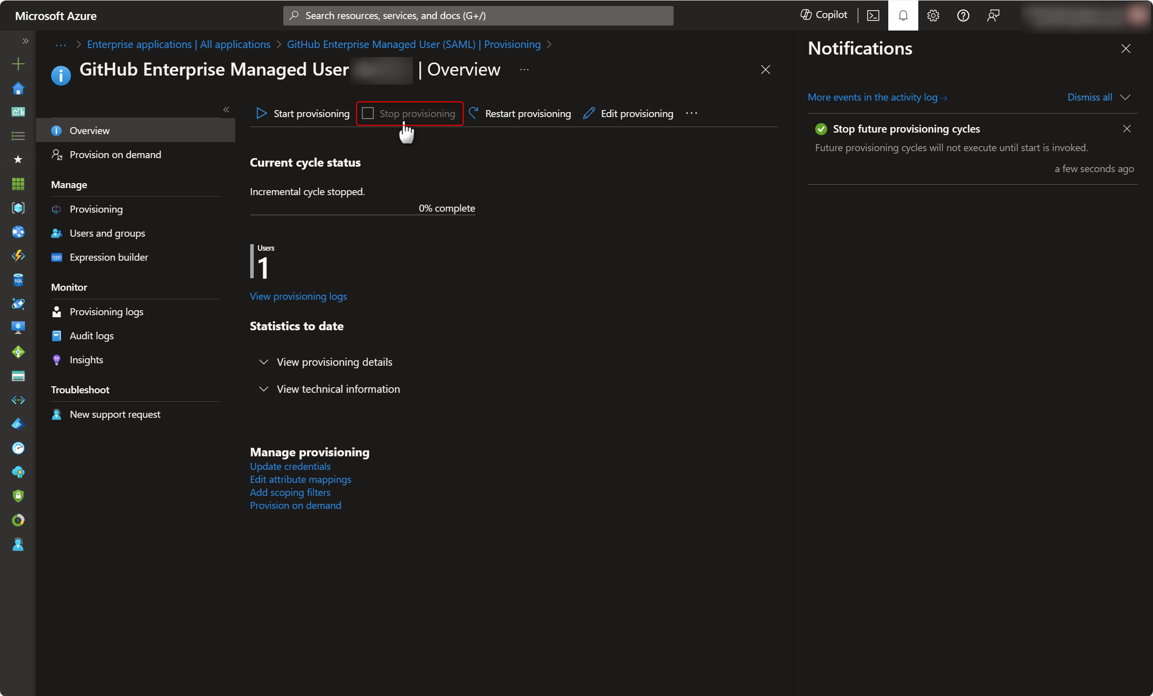The image size is (1153, 696).
Task: Go to Home icon in left sidebar
Action: tap(18, 89)
